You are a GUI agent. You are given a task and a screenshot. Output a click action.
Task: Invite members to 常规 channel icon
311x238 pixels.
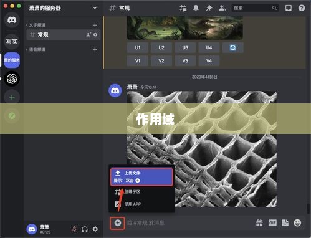(89, 35)
